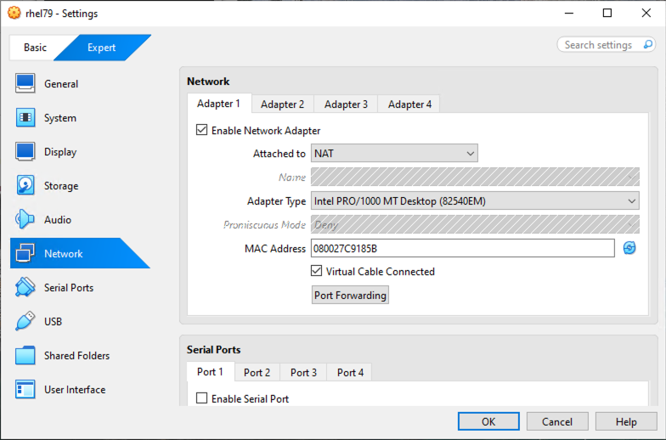Switch to Adapter 2 tab
Viewport: 666px width, 440px height.
pyautogui.click(x=282, y=104)
